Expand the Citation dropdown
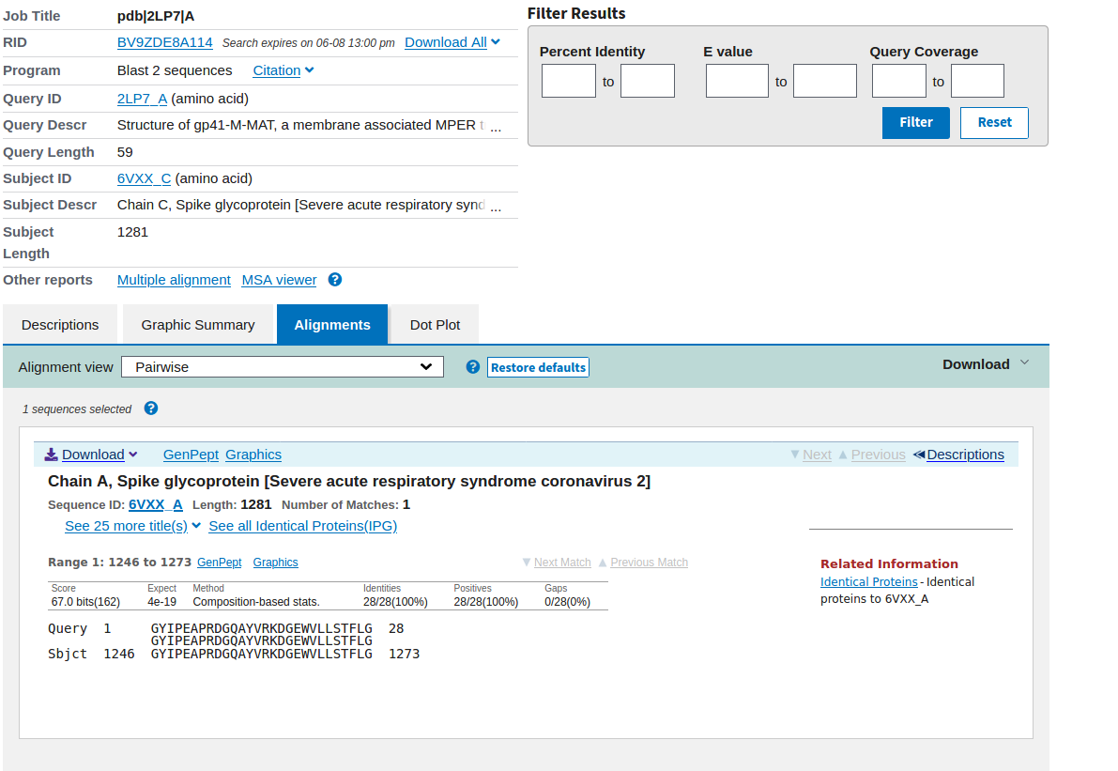The height and width of the screenshot is (771, 1118). coord(283,69)
